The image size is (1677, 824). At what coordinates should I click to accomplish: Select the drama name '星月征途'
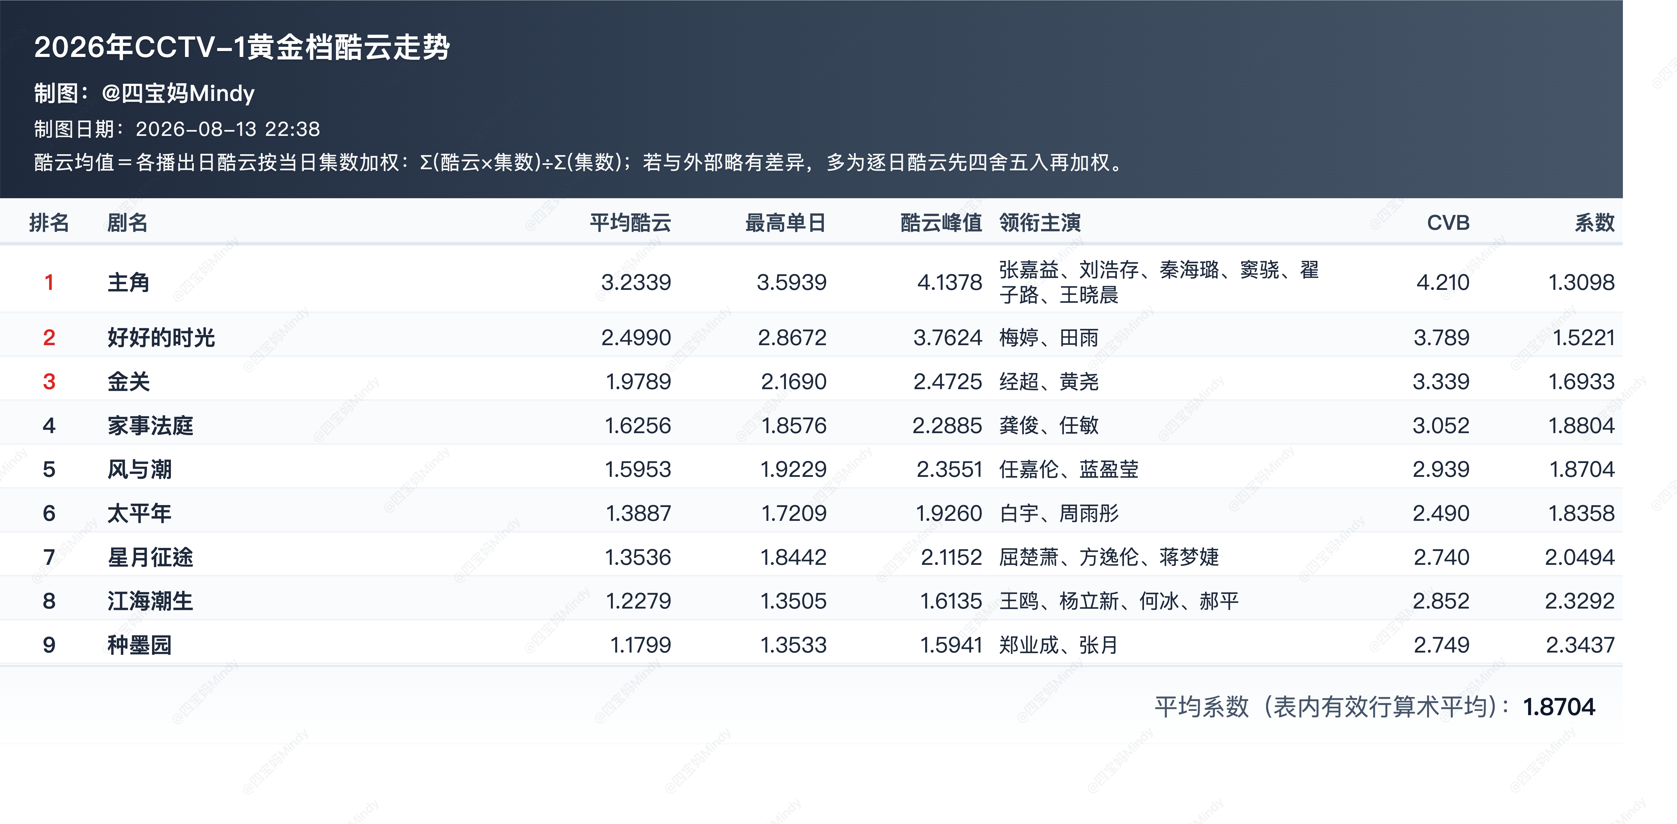[x=150, y=557]
